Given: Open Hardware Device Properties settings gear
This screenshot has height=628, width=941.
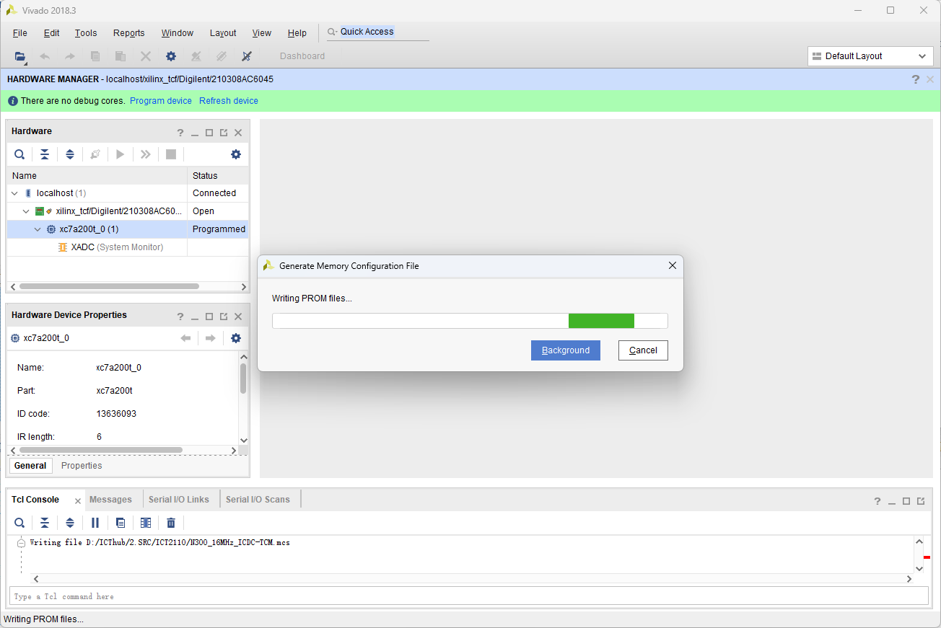Looking at the screenshot, I should coord(236,338).
